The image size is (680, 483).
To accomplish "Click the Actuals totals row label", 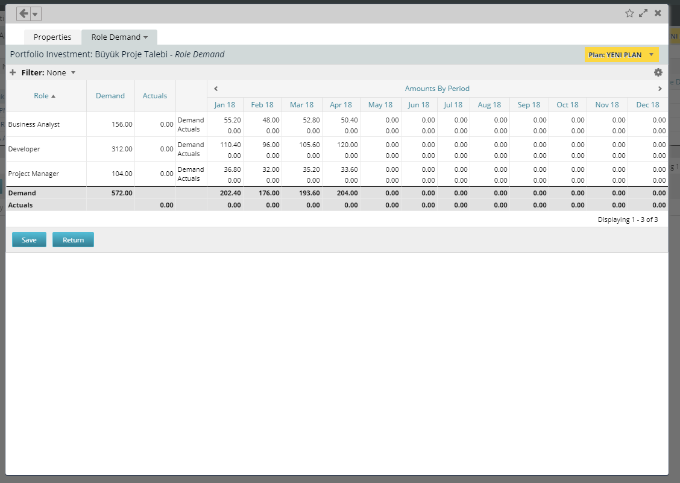I will click(x=20, y=205).
